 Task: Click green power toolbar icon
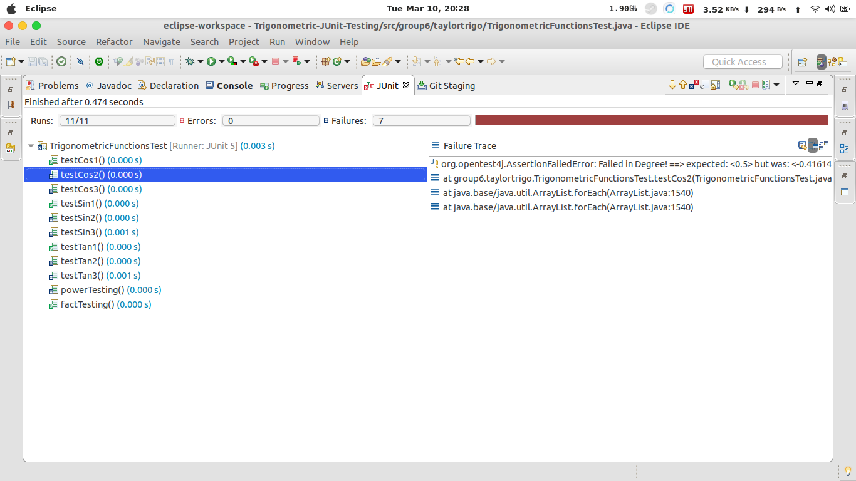(x=99, y=61)
